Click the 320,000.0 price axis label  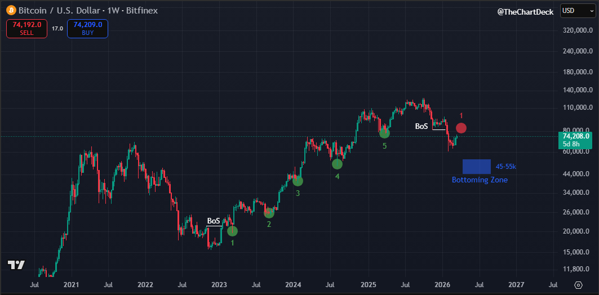coord(576,30)
